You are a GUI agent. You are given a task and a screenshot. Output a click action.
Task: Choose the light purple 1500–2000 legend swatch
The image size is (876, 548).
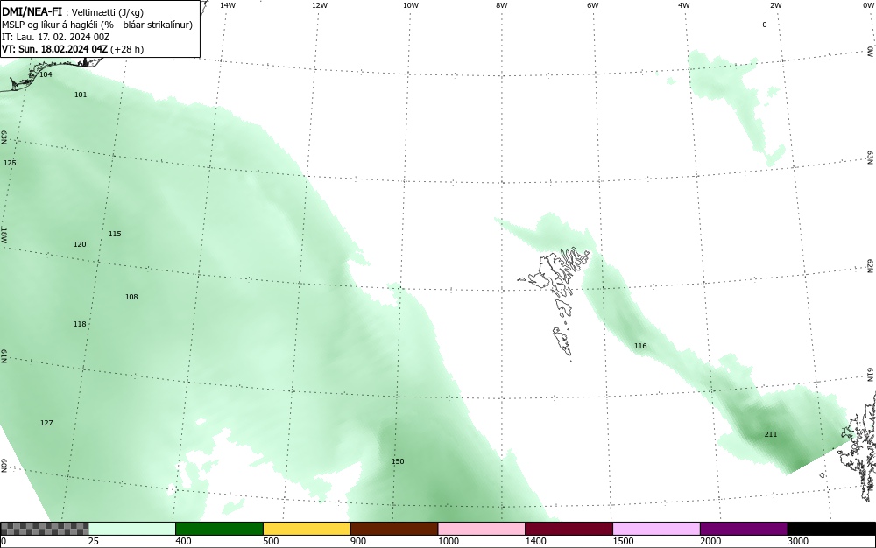click(656, 529)
